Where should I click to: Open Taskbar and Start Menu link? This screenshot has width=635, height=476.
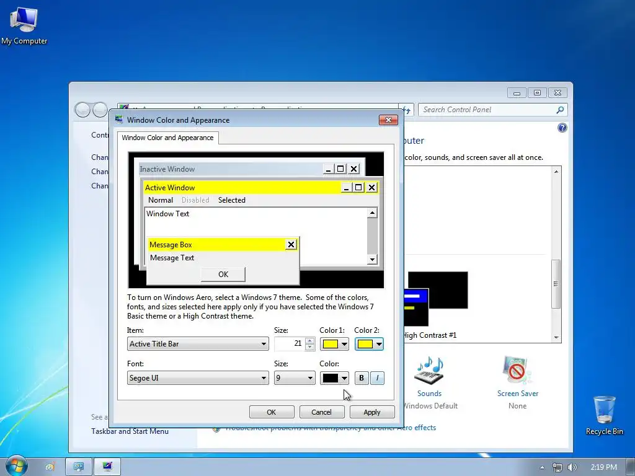pyautogui.click(x=130, y=431)
